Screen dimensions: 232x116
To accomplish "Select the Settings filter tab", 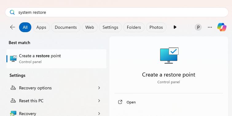I will (x=110, y=27).
